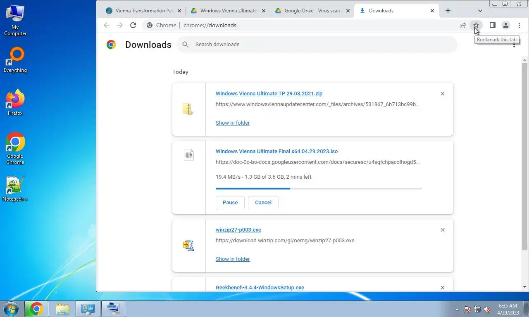Open a new tab with plus
The width and height of the screenshot is (529, 317).
448,11
